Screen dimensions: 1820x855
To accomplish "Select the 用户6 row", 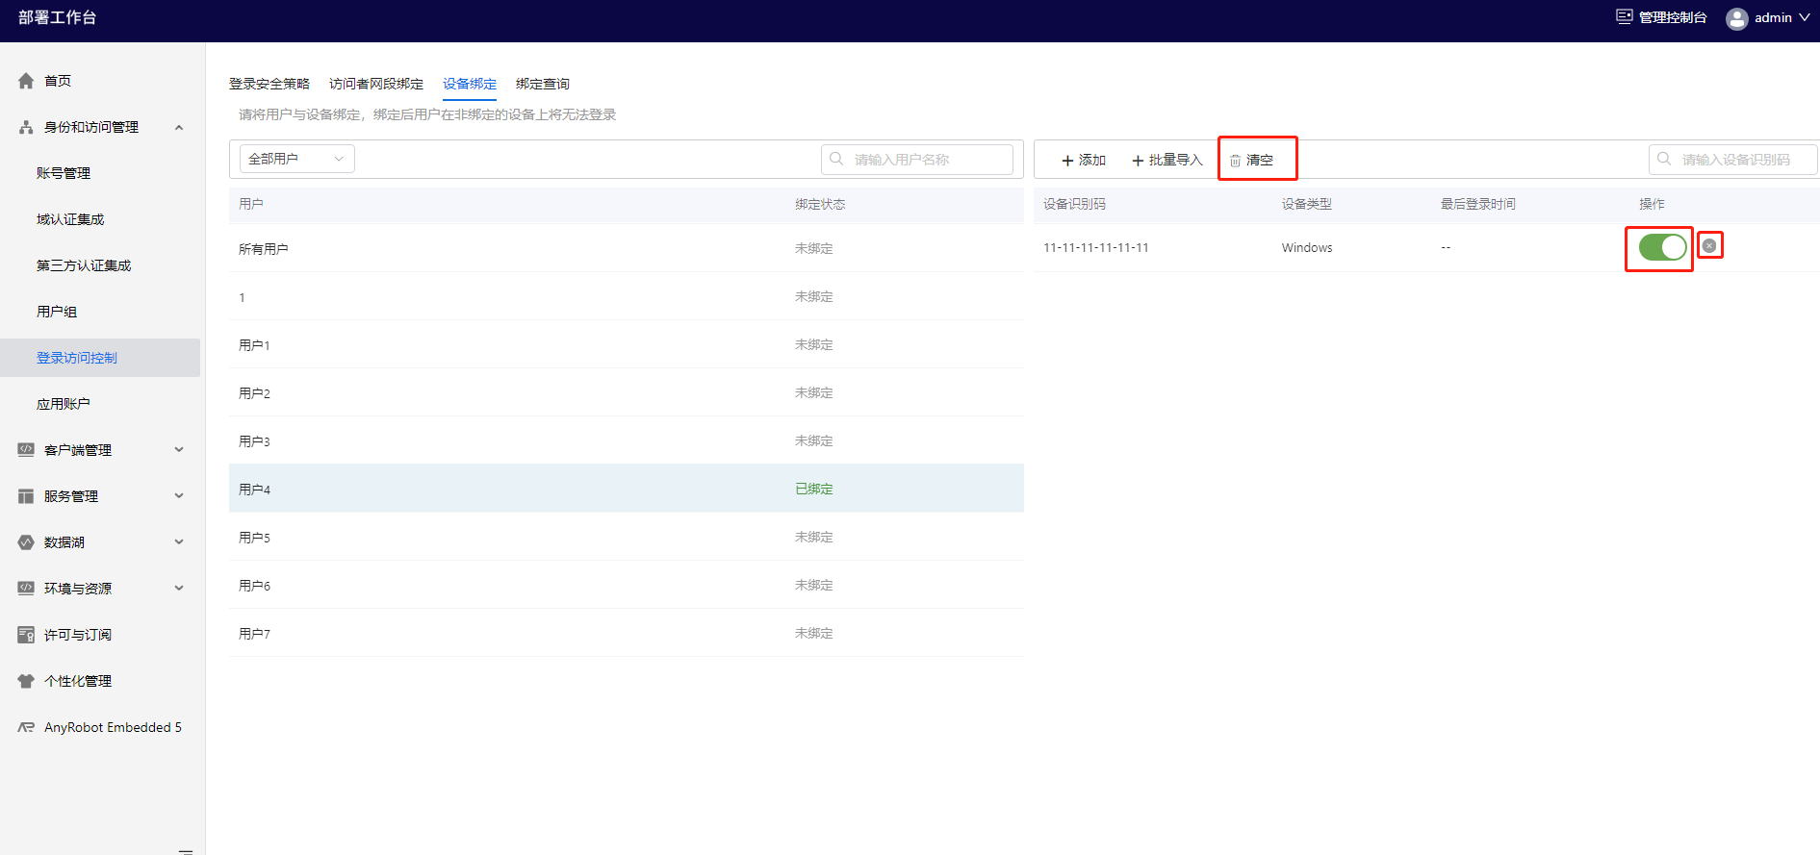I will [x=627, y=585].
